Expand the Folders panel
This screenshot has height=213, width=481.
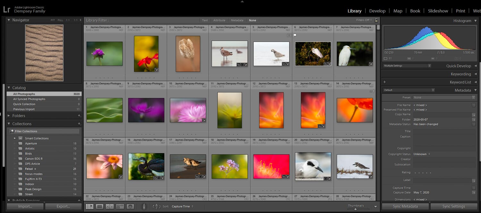point(9,116)
